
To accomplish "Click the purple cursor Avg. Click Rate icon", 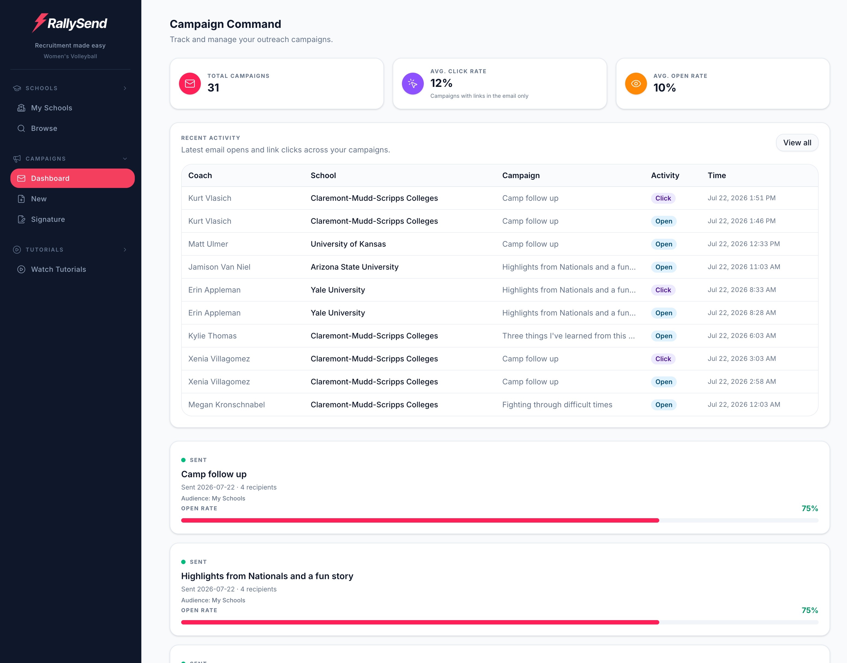I will [x=413, y=84].
